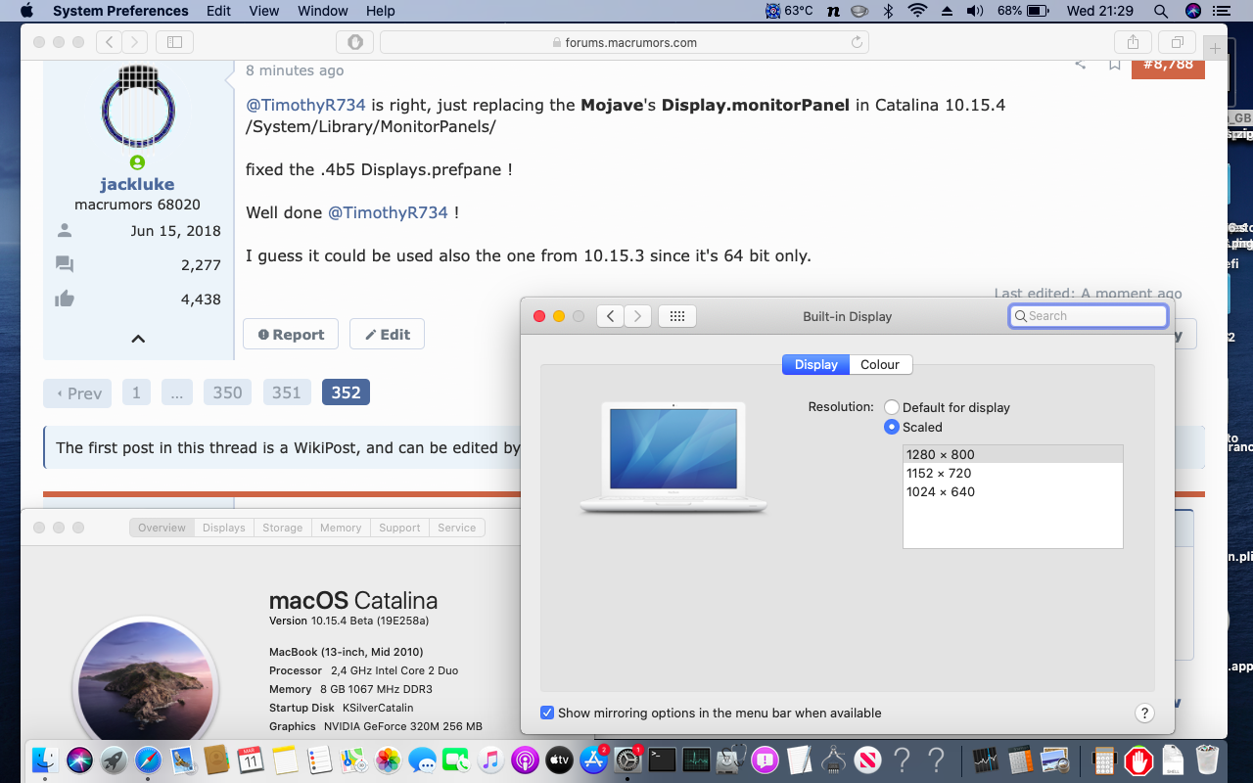The width and height of the screenshot is (1253, 783).
Task: Open Maps app in the Dock
Action: point(353,760)
